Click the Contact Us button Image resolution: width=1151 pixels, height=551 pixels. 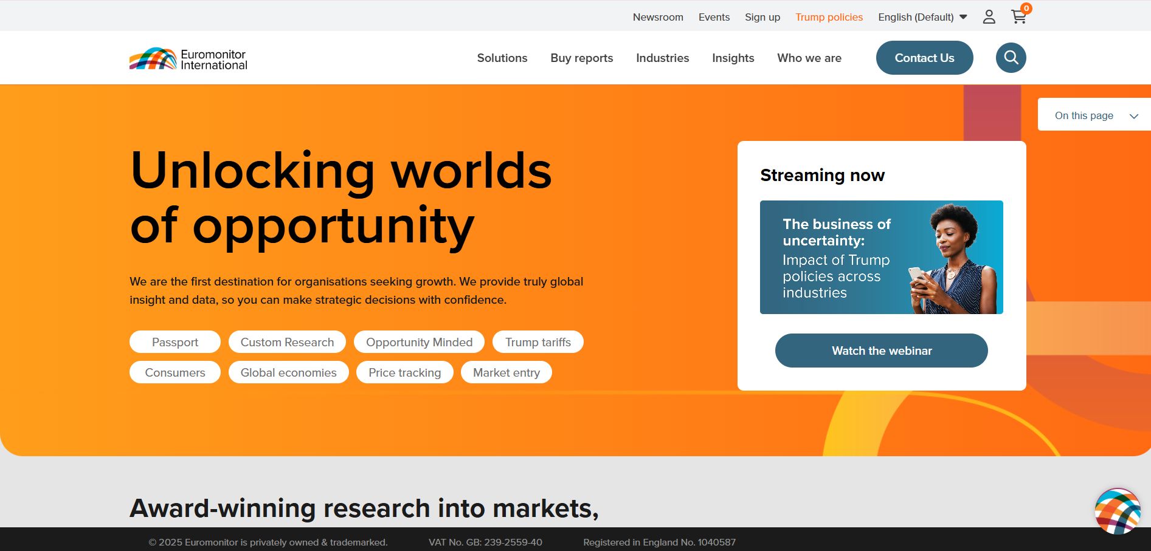tap(924, 58)
